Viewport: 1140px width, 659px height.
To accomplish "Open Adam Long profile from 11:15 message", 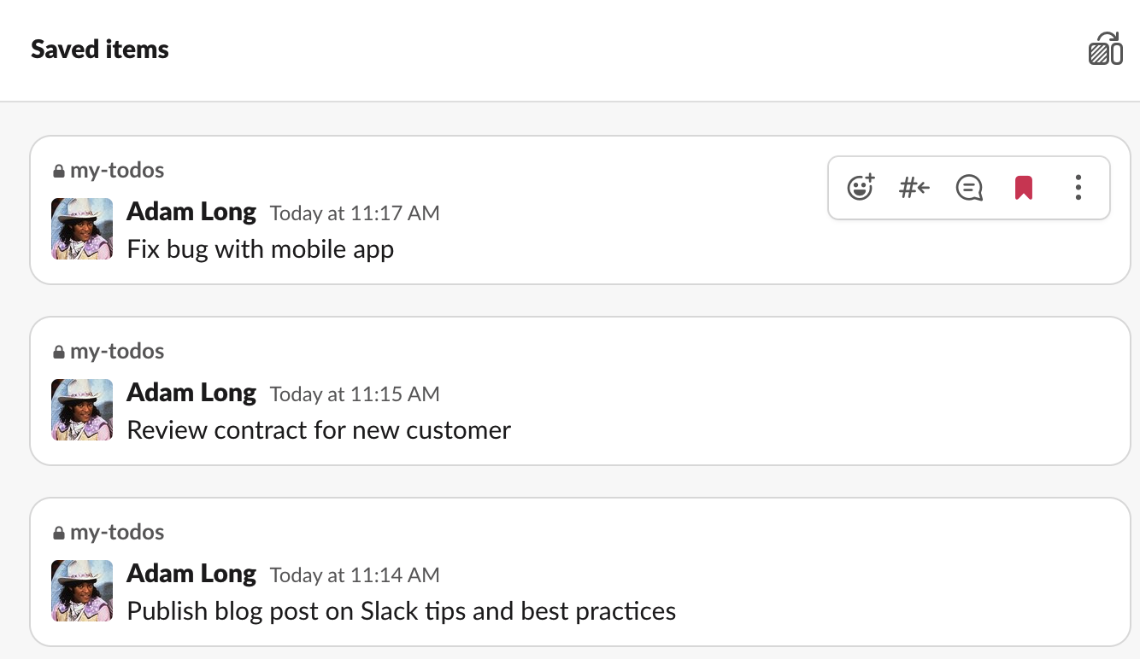I will coord(191,393).
